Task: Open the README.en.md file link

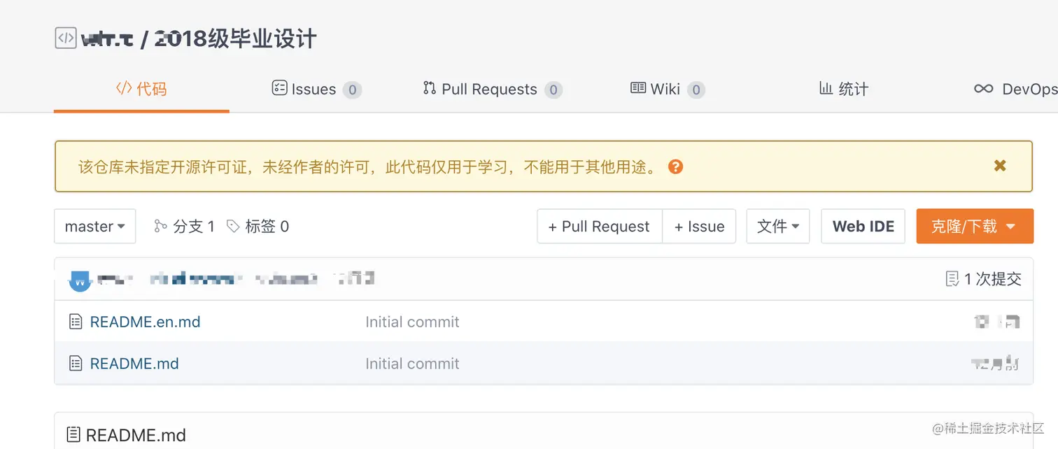Action: point(145,322)
